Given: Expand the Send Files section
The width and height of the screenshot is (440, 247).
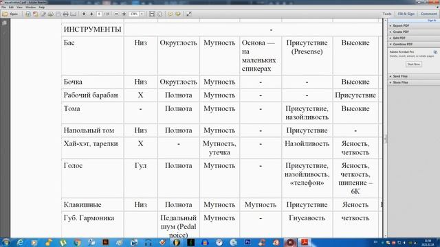Looking at the screenshot, I should point(414,76).
